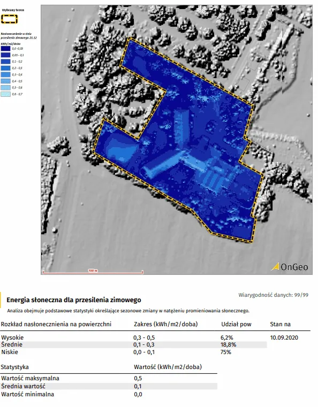Screen dimensions: 318x407
Task: Select the highlighted 'Średnie' table row
Action: tap(133, 345)
